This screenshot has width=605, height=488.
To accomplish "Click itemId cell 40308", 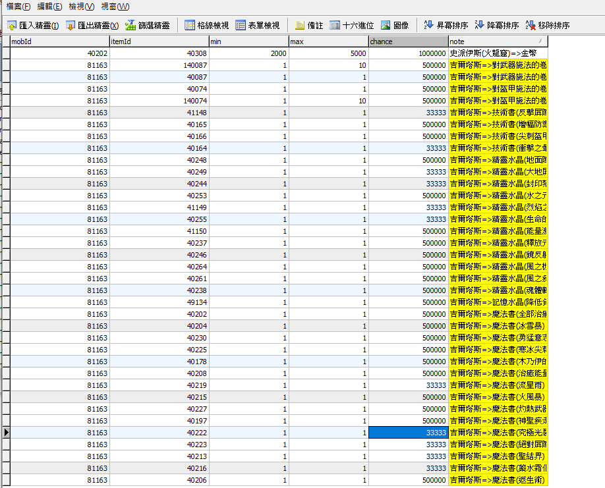I will [159, 53].
